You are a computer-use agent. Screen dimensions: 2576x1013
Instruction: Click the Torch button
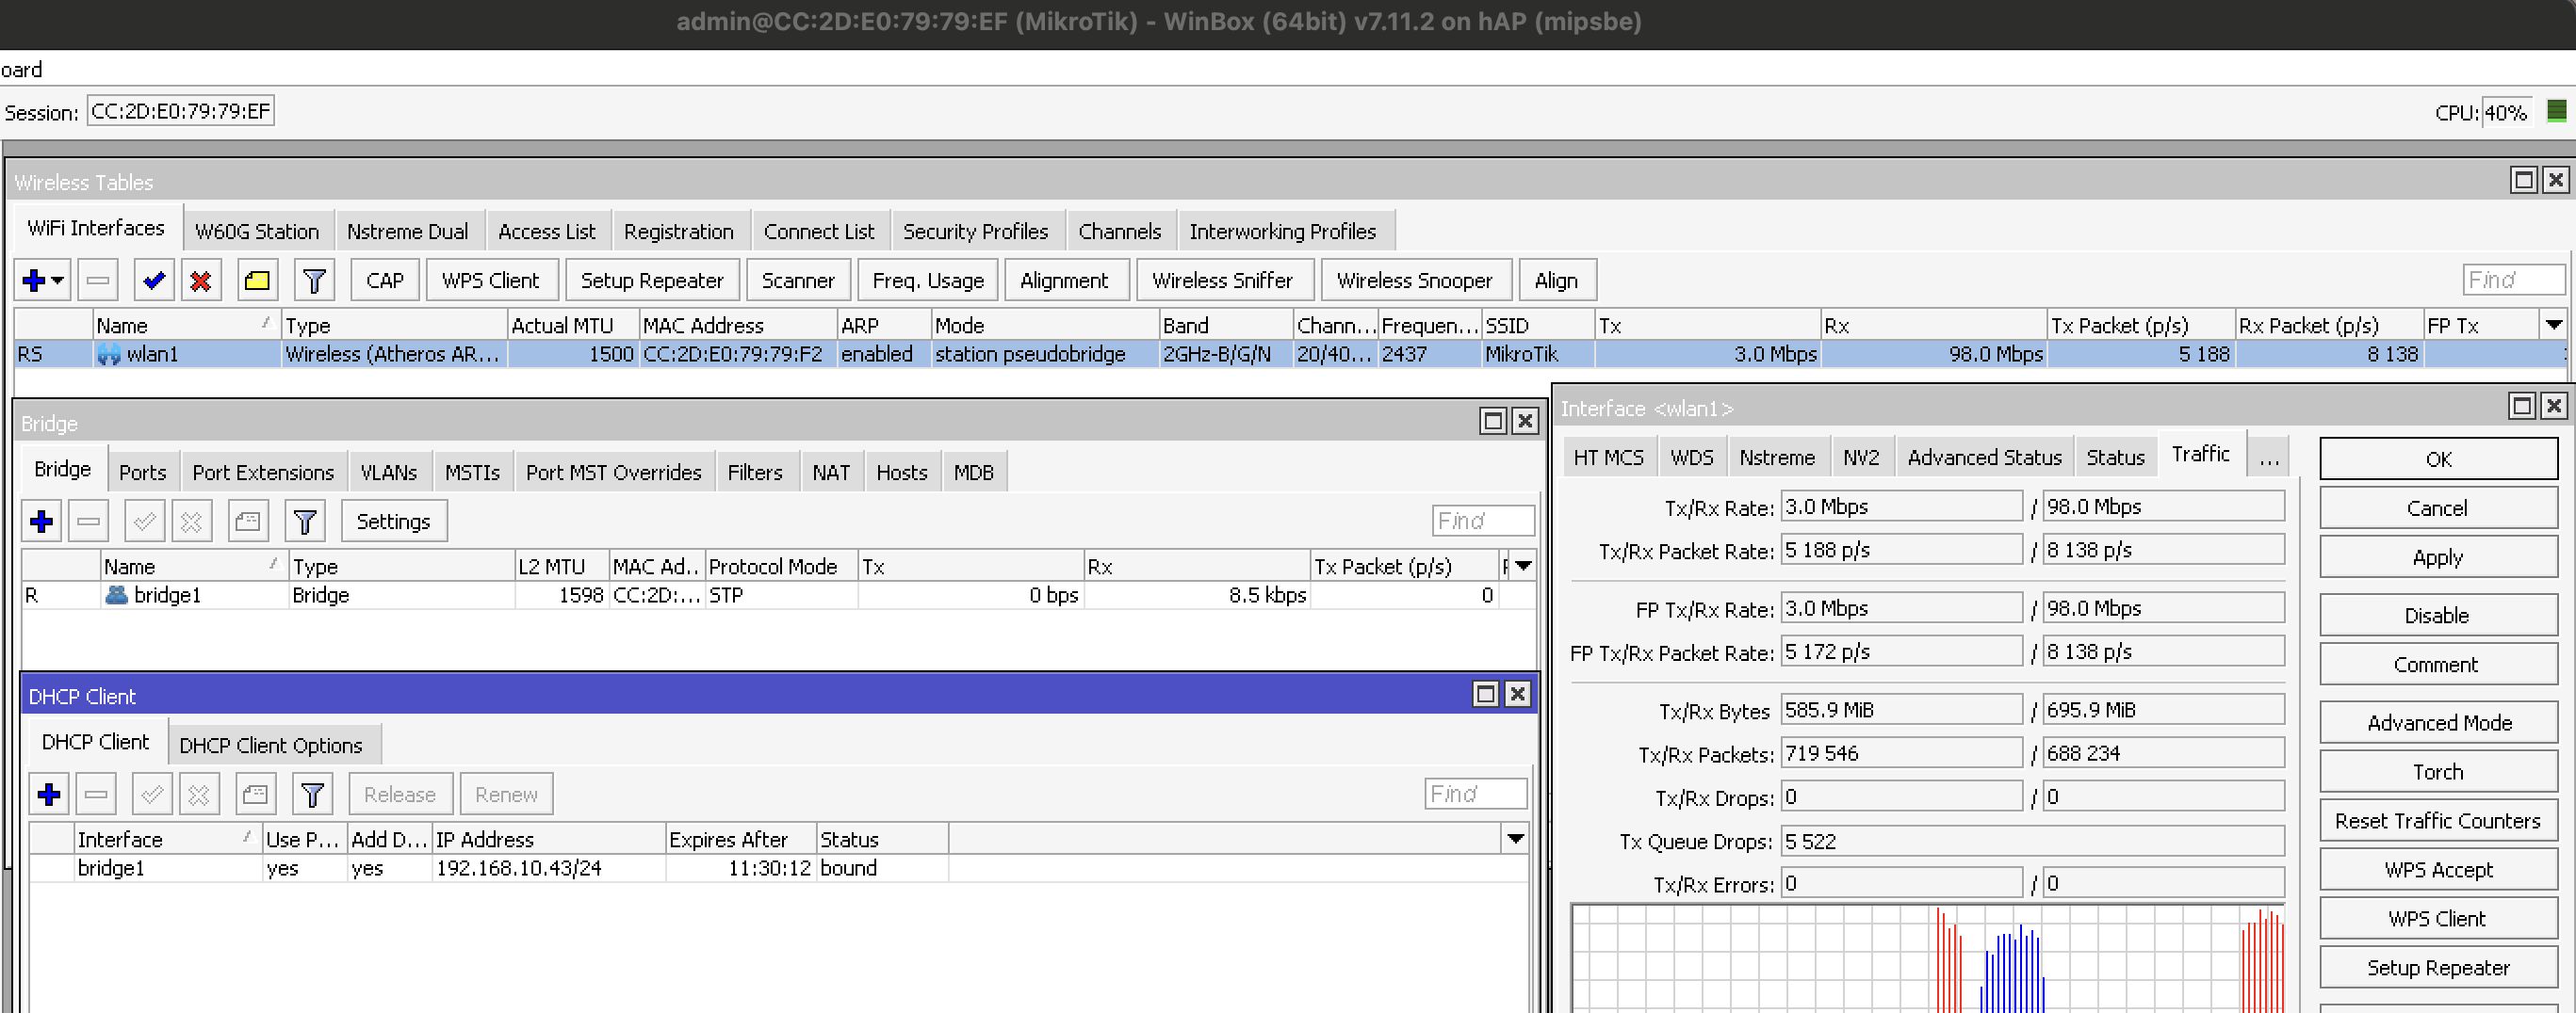pyautogui.click(x=2437, y=772)
